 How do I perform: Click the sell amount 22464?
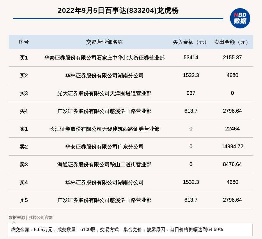232,129
